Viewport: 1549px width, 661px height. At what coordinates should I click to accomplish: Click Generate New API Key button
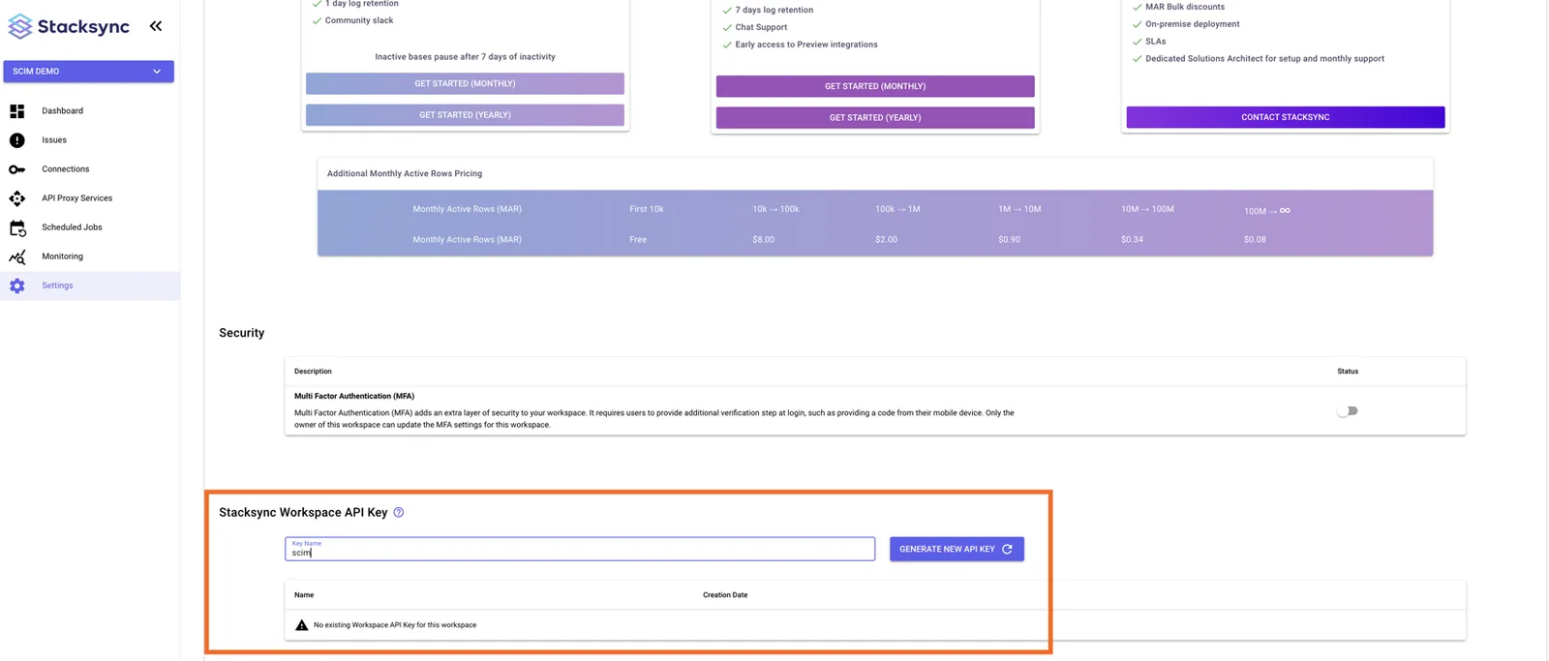tap(957, 549)
